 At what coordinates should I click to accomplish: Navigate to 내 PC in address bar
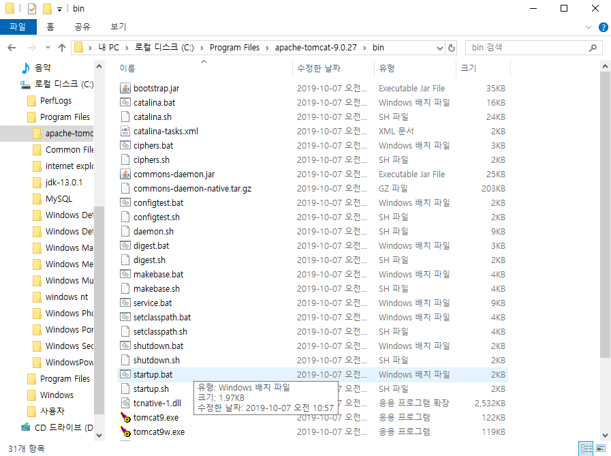point(109,48)
